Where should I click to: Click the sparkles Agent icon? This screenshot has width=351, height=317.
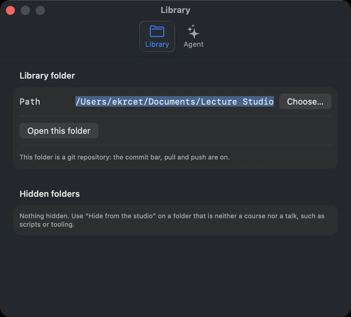click(x=193, y=31)
